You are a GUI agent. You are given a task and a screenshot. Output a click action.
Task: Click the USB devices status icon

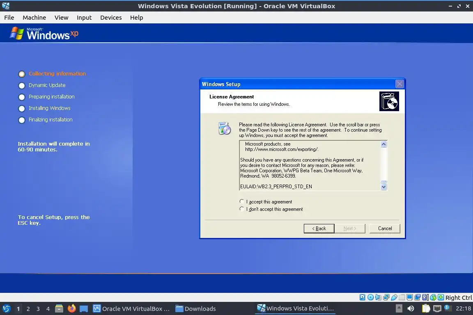(x=394, y=297)
